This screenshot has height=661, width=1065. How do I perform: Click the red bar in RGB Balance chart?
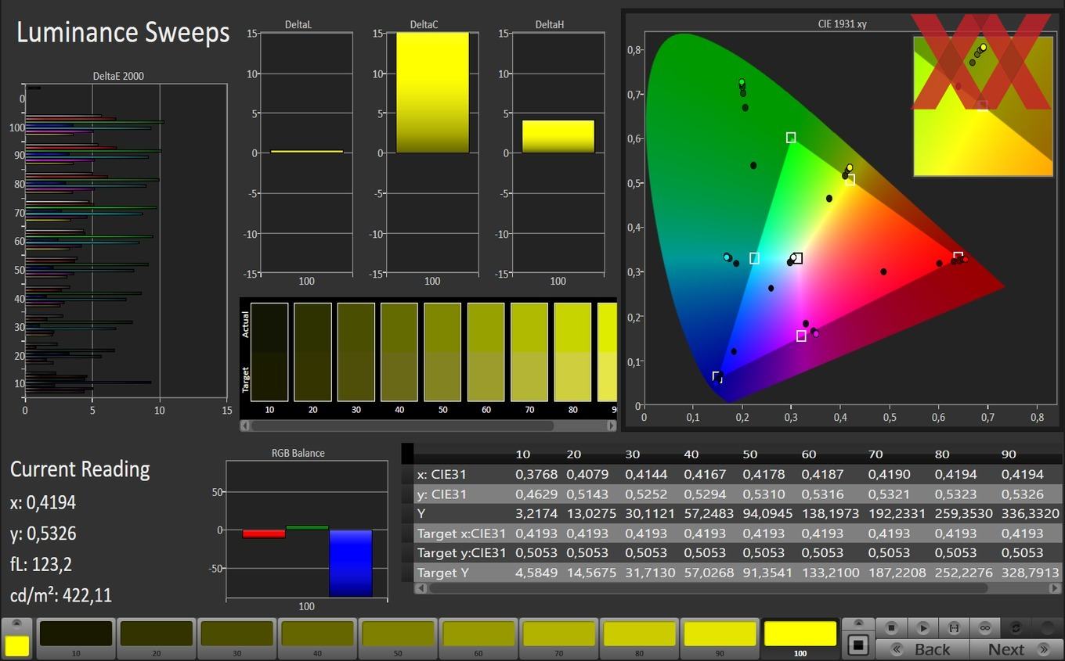(x=263, y=533)
